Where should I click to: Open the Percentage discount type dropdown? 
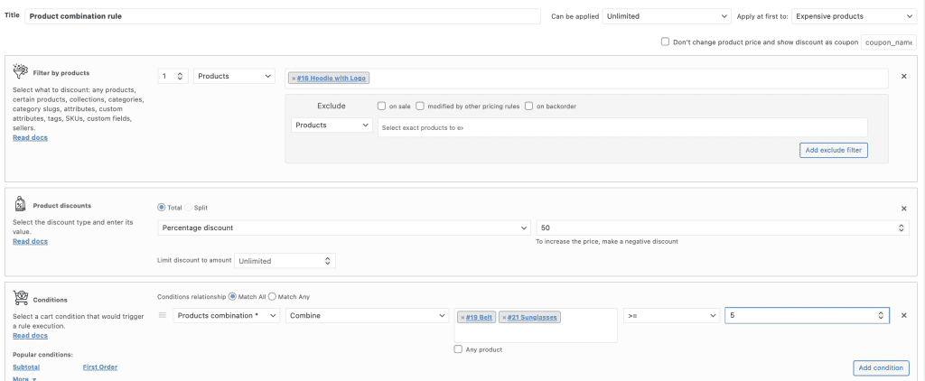(x=343, y=228)
